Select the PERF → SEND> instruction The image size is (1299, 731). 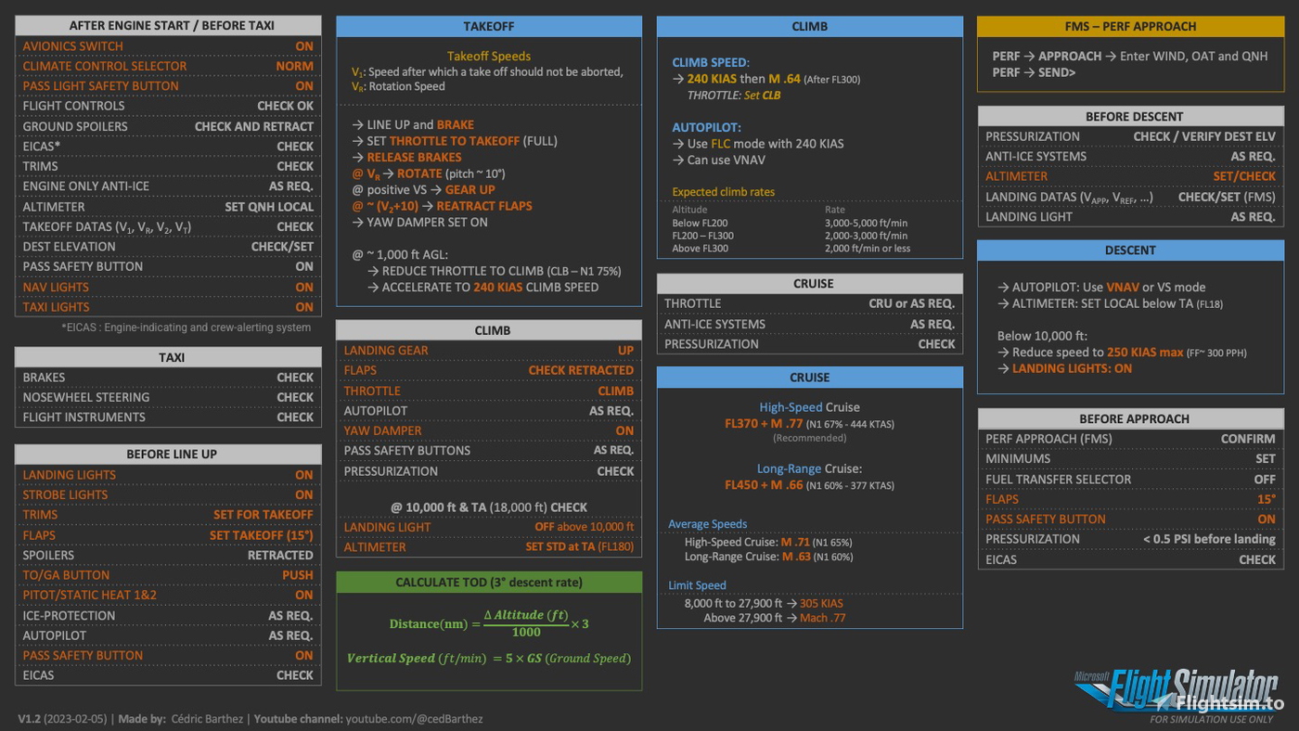(x=1035, y=72)
